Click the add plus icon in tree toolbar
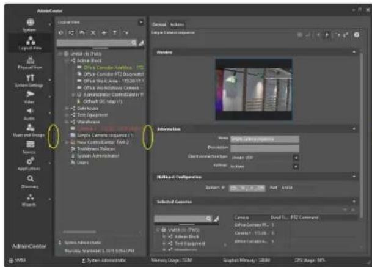The width and height of the screenshot is (372, 267). pos(104,33)
